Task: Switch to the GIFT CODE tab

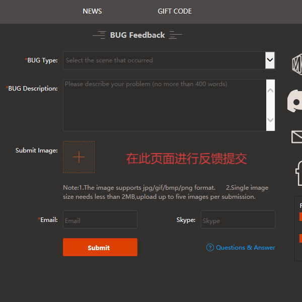Action: [175, 11]
